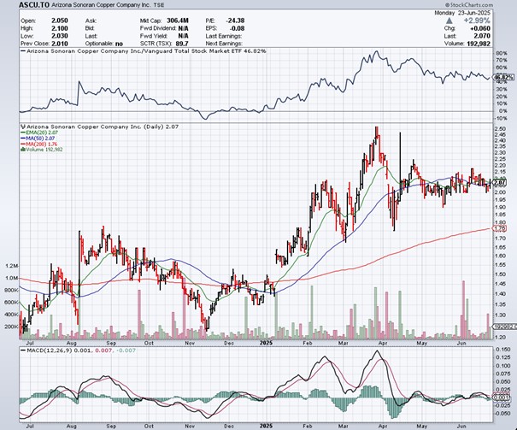Click the +2.99% percent change value
This screenshot has width=517, height=430.
pyautogui.click(x=477, y=21)
